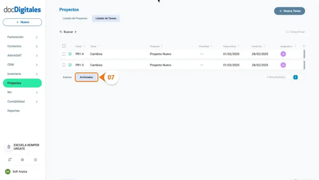The height and width of the screenshot is (180, 319).
Task: Open the notifications bell icon
Action: click(9, 160)
